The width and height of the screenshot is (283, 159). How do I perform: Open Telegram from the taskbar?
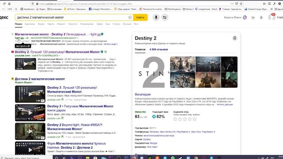click(211, 158)
